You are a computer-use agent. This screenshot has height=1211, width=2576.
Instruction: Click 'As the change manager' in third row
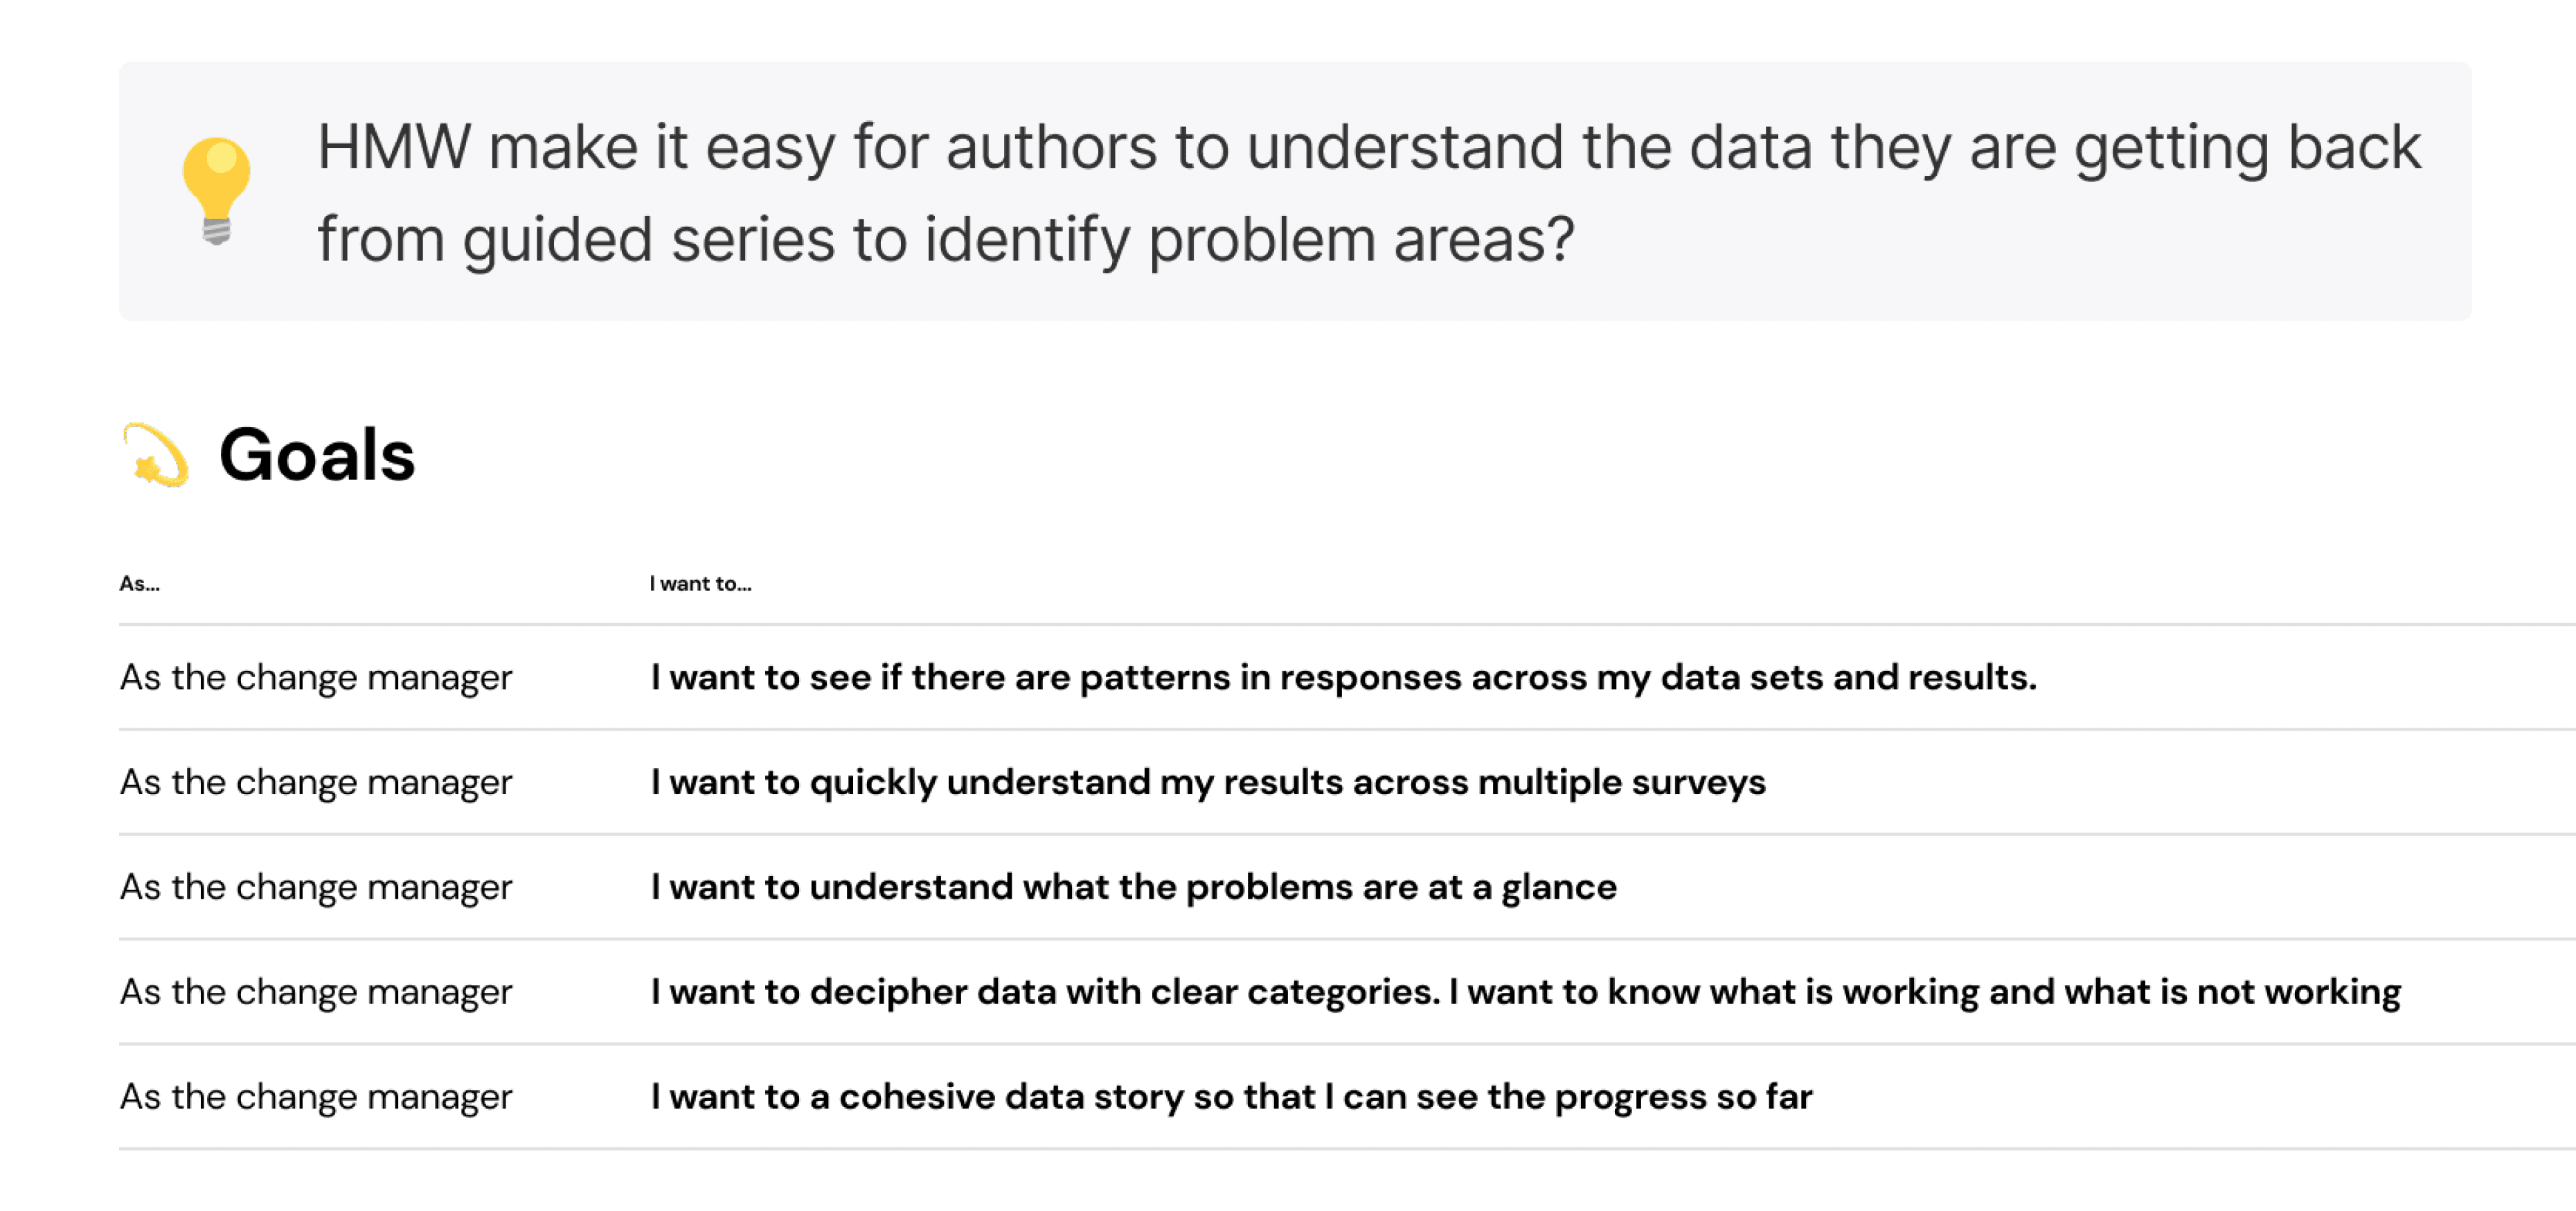316,888
